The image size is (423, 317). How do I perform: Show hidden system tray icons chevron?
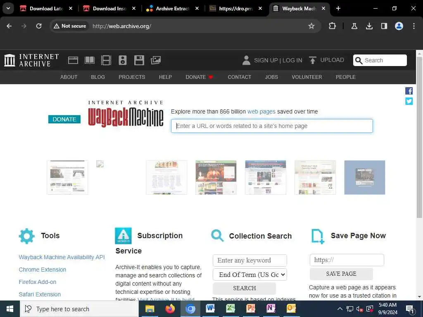[340, 309]
